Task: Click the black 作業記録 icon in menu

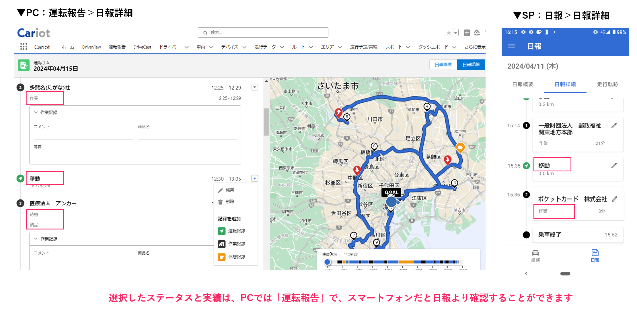Action: click(221, 244)
